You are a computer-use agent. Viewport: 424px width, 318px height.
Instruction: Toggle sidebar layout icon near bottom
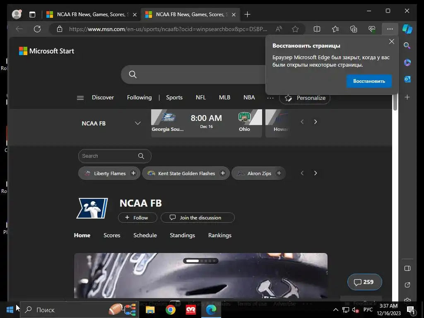(407, 268)
